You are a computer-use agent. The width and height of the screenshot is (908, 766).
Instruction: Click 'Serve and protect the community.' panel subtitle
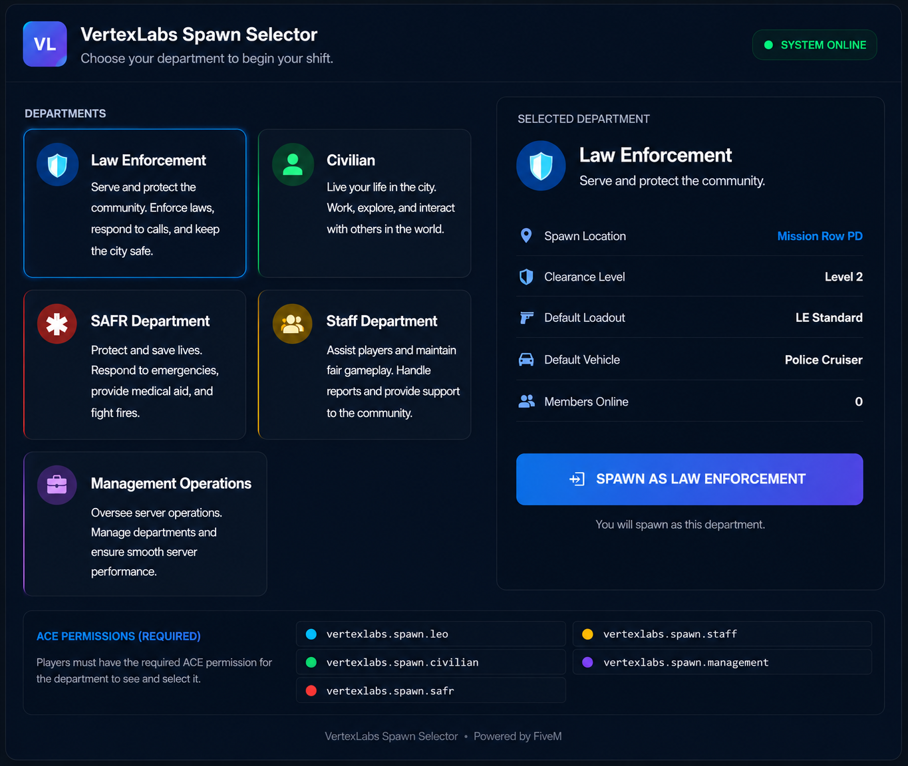(672, 181)
